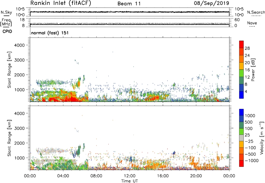The width and height of the screenshot is (265, 183).
Task: Click the velocity panel 'Slant Range [km]' label
Action: (9, 138)
